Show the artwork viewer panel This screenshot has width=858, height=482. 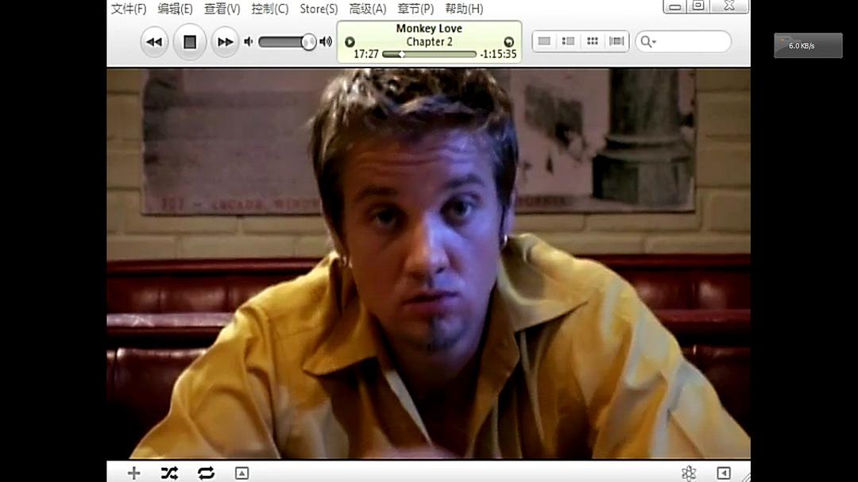(x=242, y=473)
